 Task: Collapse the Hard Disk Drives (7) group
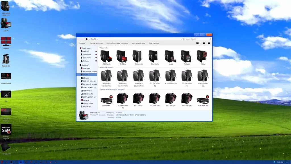coord(99,67)
